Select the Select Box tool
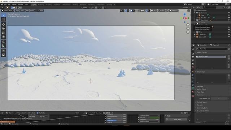This screenshot has width=231, height=130. tap(3, 15)
